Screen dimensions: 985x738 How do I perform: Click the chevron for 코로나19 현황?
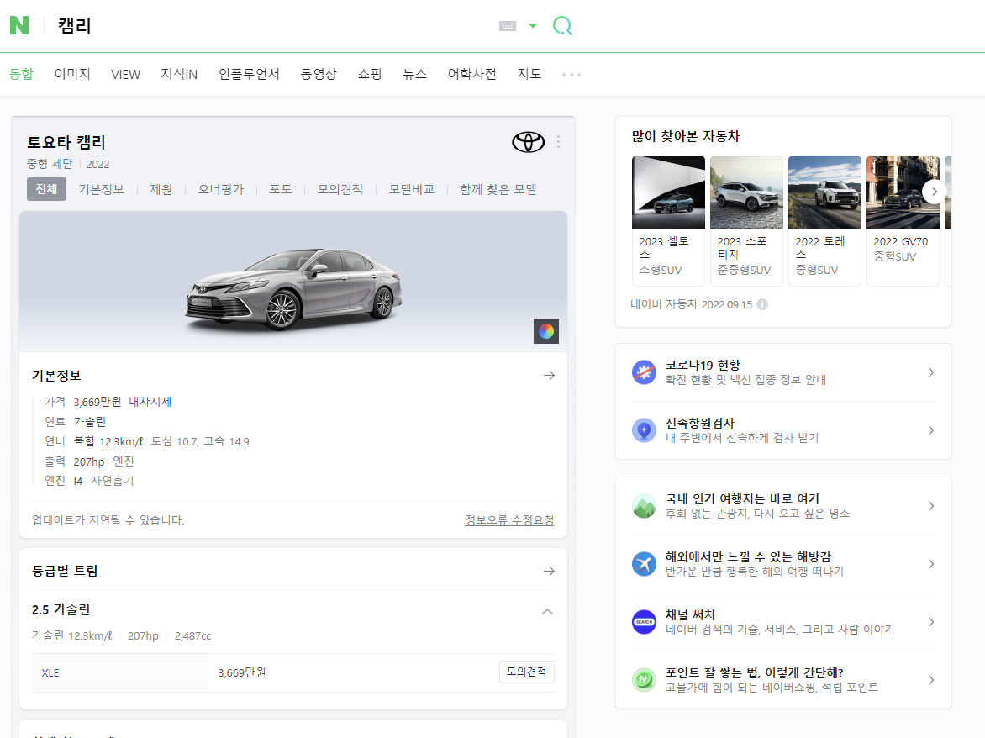tap(931, 372)
